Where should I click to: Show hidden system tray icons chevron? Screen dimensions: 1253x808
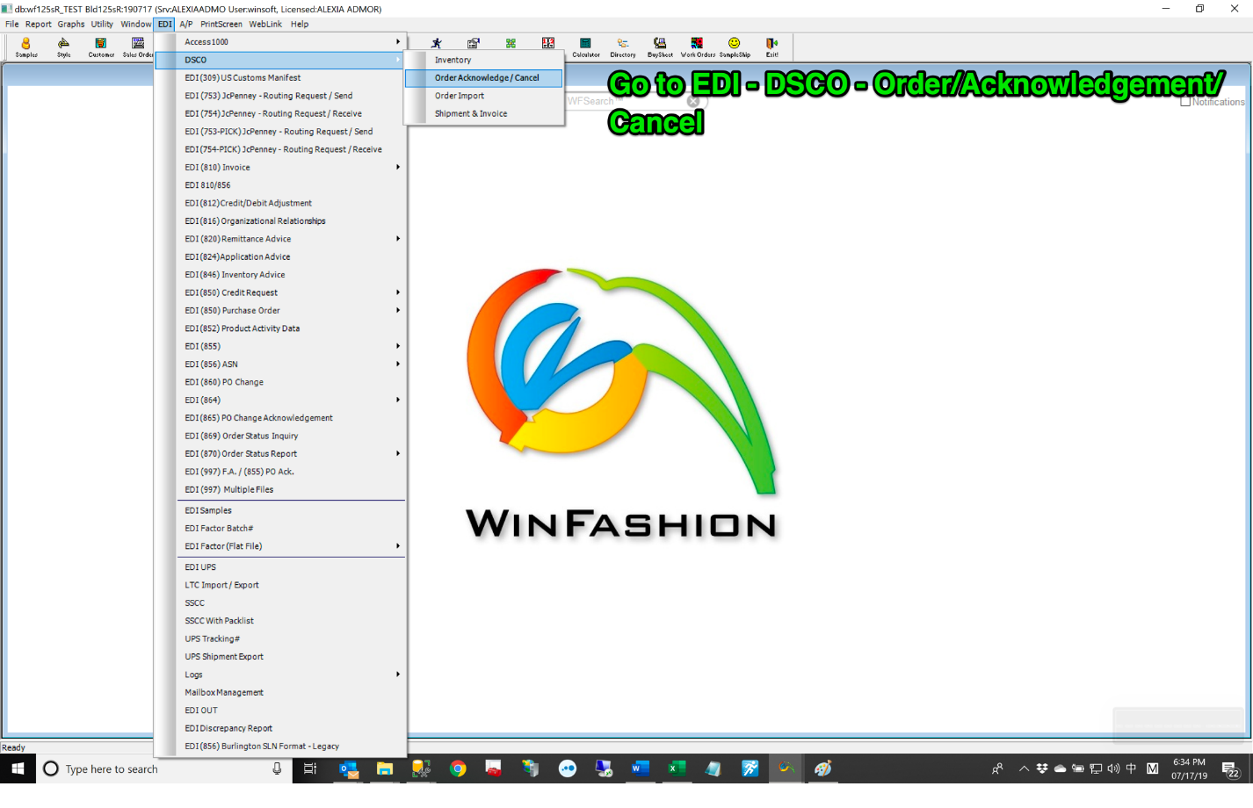coord(1024,768)
